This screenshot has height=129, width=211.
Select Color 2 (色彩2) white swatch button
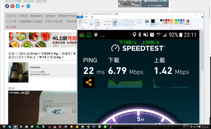tap(157, 23)
